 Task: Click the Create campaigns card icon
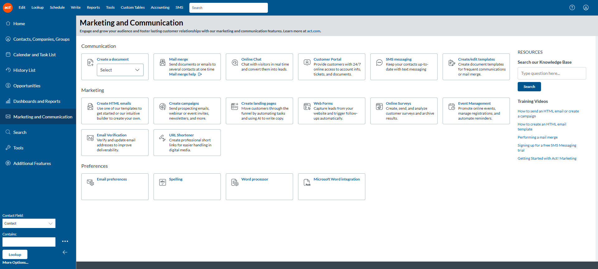click(163, 107)
